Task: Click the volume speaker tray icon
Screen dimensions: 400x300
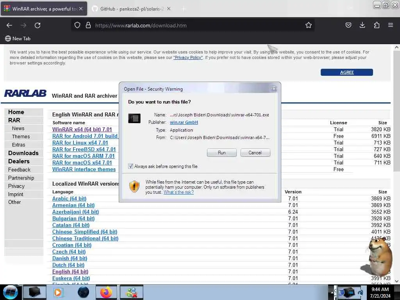Action: [x=361, y=293]
